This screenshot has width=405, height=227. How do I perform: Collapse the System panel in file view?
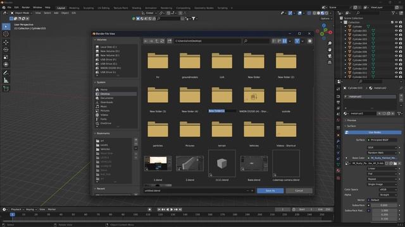pos(95,83)
